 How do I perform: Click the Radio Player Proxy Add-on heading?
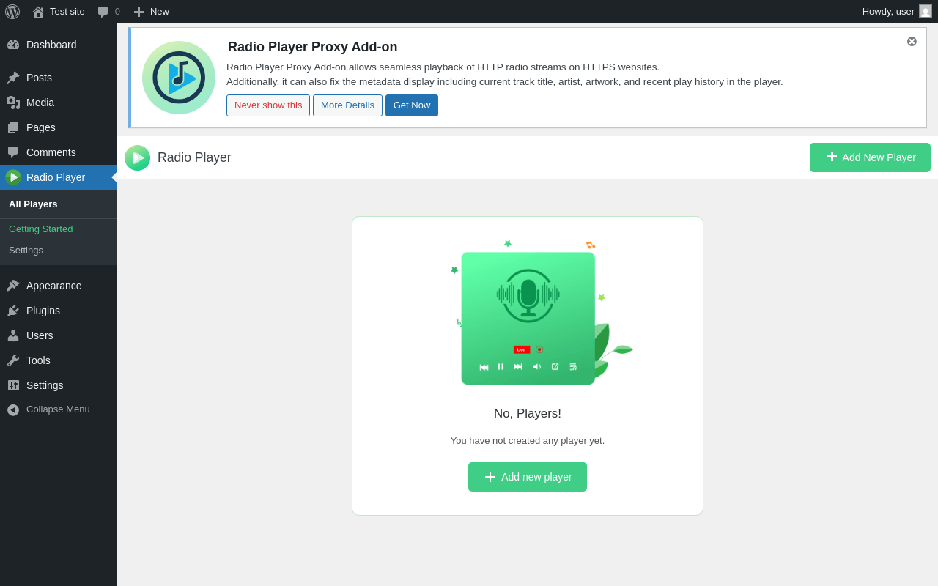[x=313, y=47]
